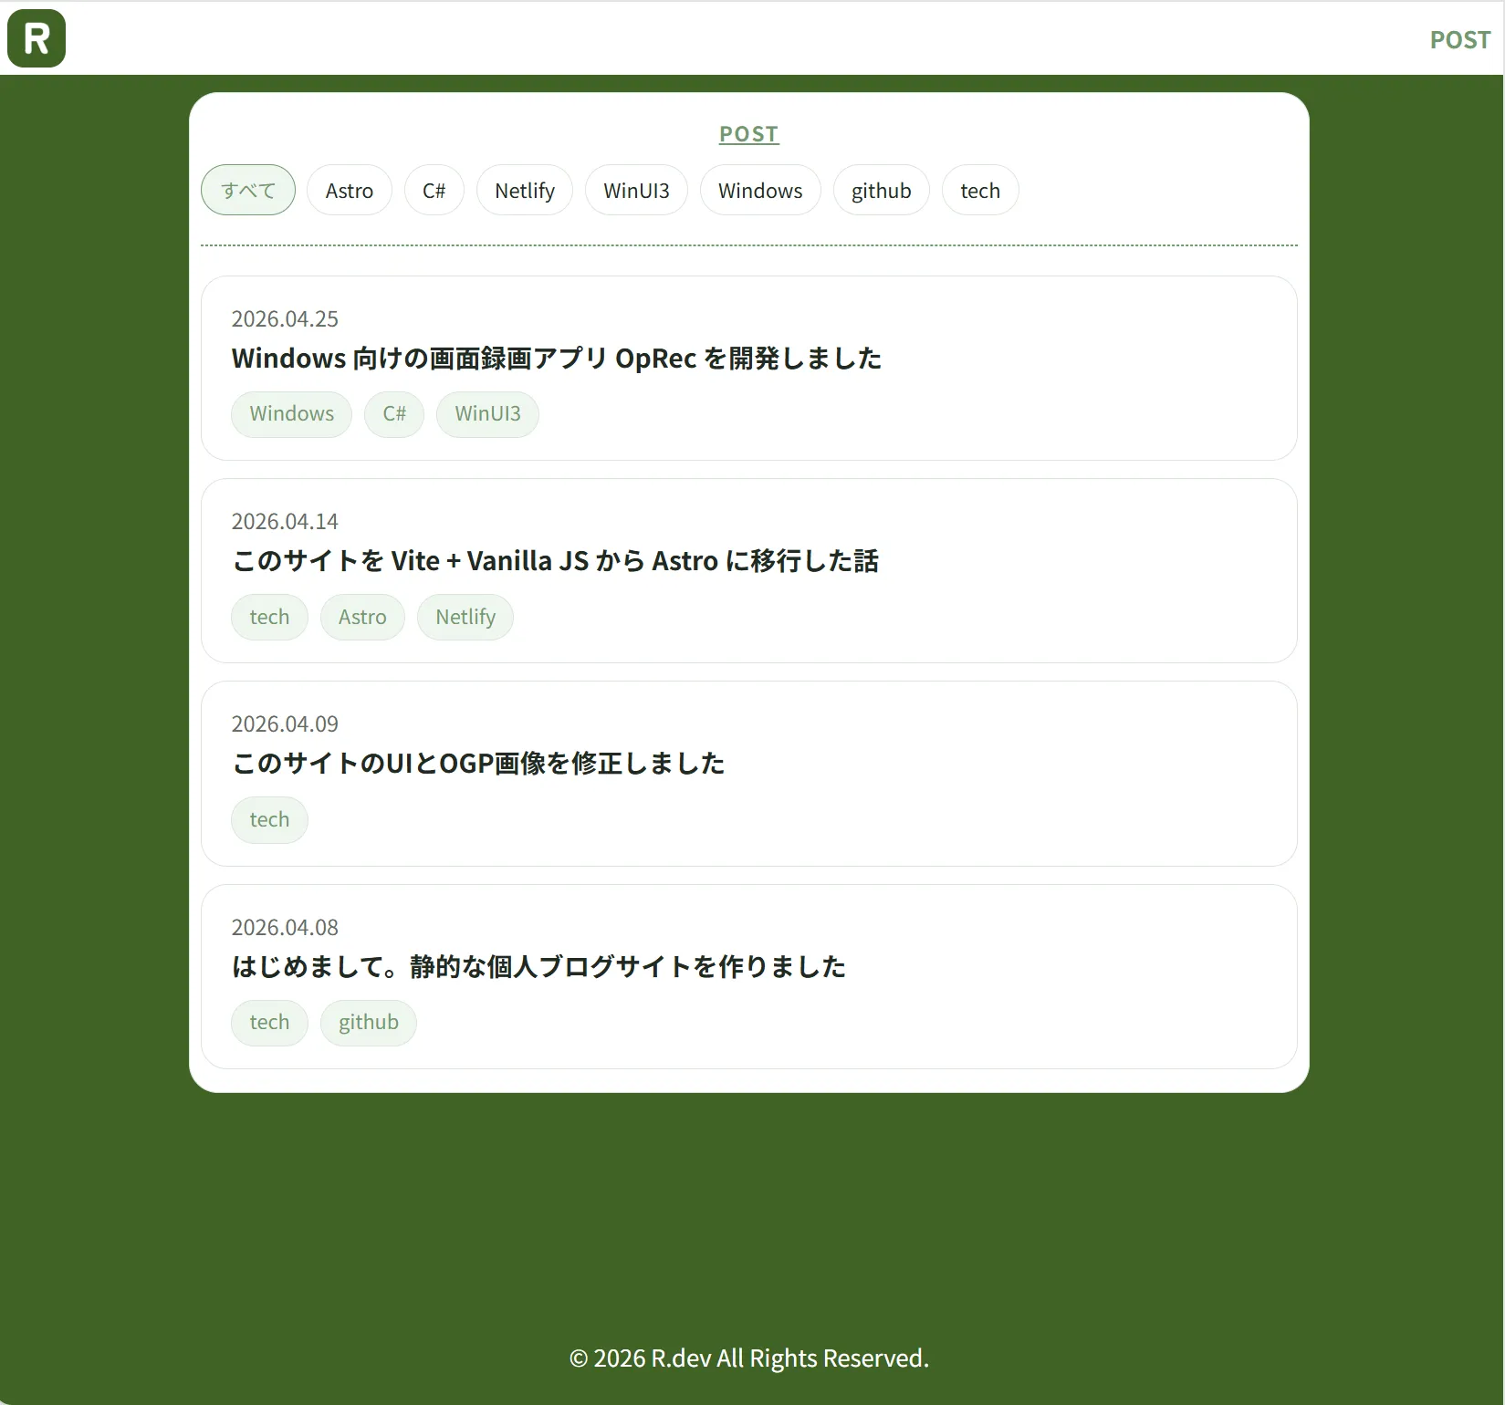The width and height of the screenshot is (1505, 1405).
Task: Filter posts by the Astro chip
Action: [350, 190]
